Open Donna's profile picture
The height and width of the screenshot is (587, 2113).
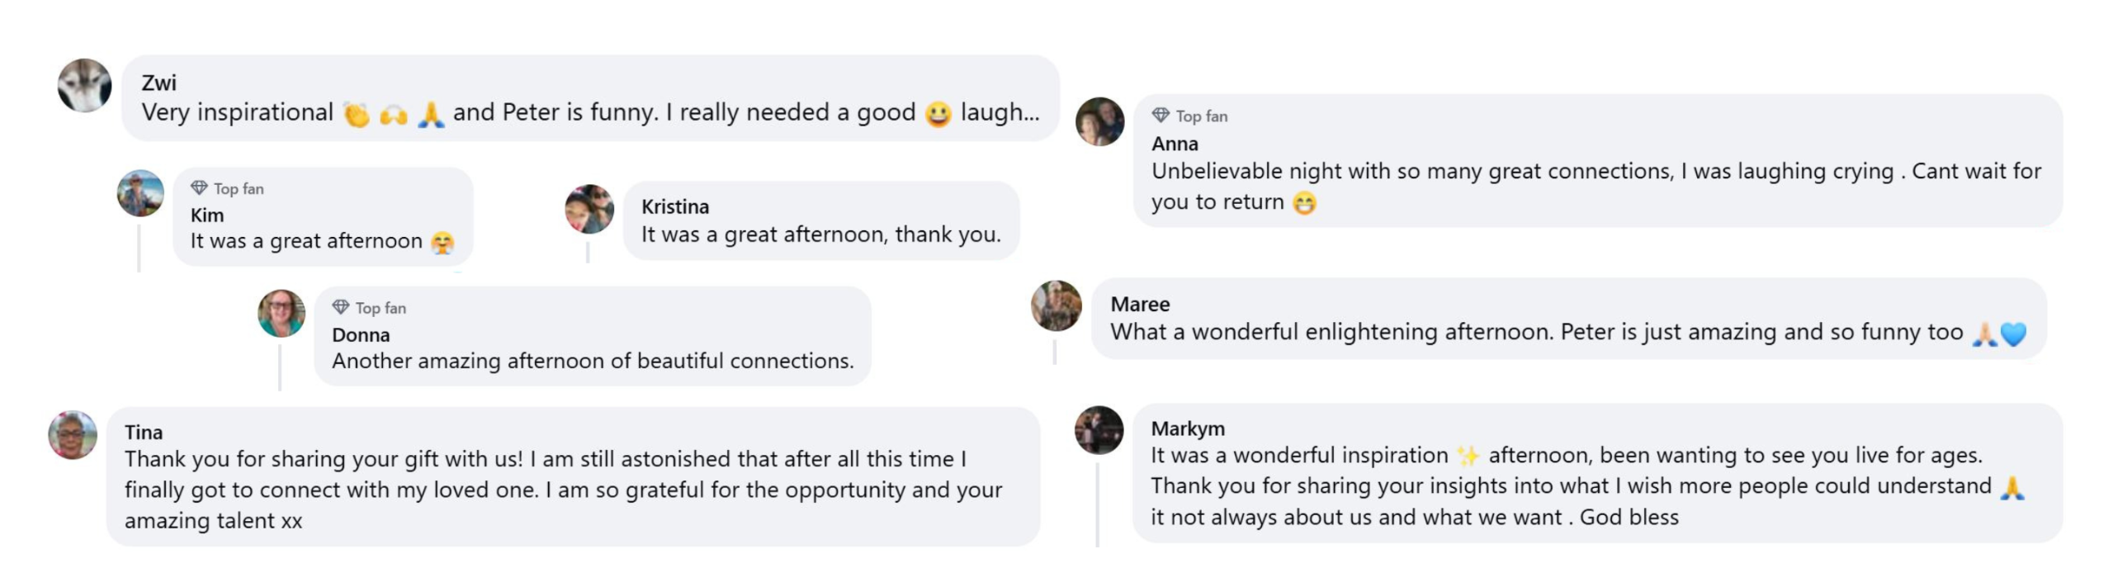pyautogui.click(x=281, y=314)
